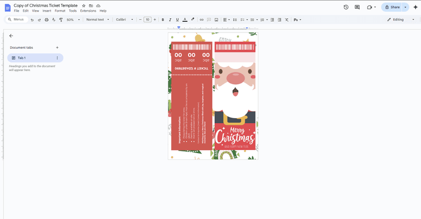Click the insert link icon
Image resolution: width=421 pixels, height=219 pixels.
pos(201,20)
